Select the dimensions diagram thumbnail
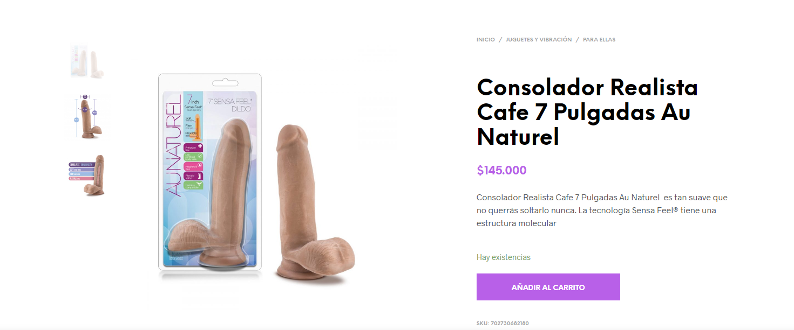794x330 pixels. pos(89,117)
